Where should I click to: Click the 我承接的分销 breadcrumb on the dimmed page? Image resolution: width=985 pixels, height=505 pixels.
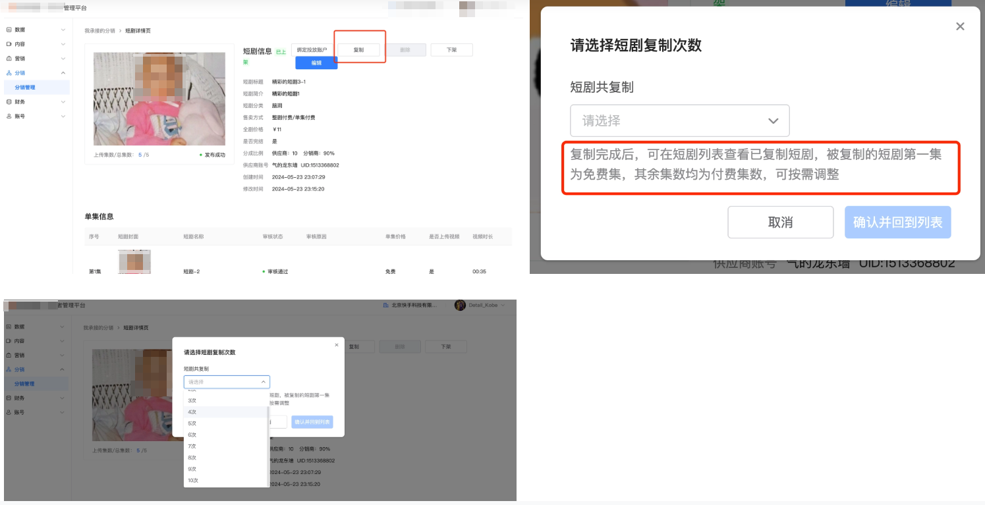point(98,327)
